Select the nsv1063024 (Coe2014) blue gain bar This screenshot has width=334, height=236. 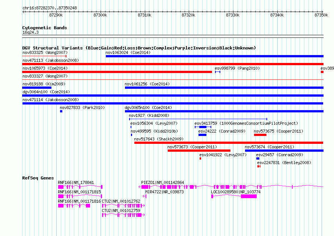215,56
